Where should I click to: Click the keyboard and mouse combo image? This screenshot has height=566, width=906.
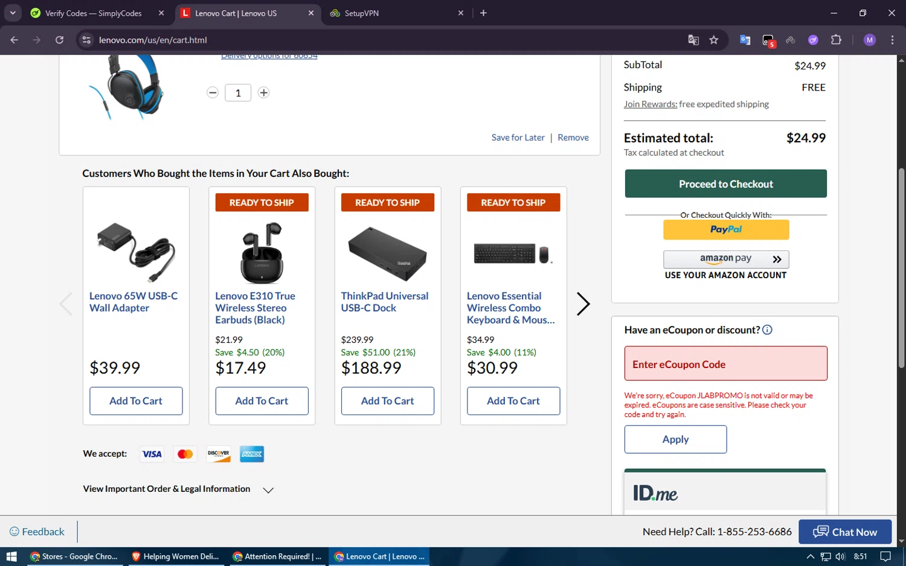(x=513, y=254)
